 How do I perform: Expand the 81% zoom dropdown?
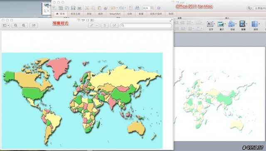[x=152, y=8]
